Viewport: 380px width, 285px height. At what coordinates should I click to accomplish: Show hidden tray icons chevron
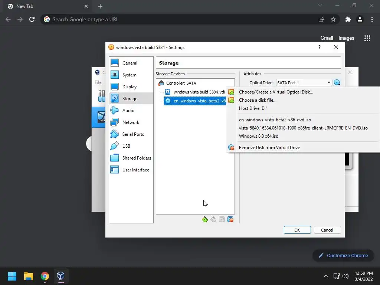(326, 276)
